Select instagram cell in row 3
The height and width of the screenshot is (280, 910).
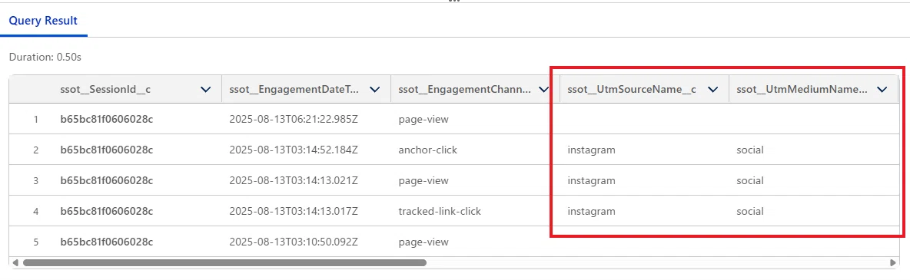coord(591,181)
